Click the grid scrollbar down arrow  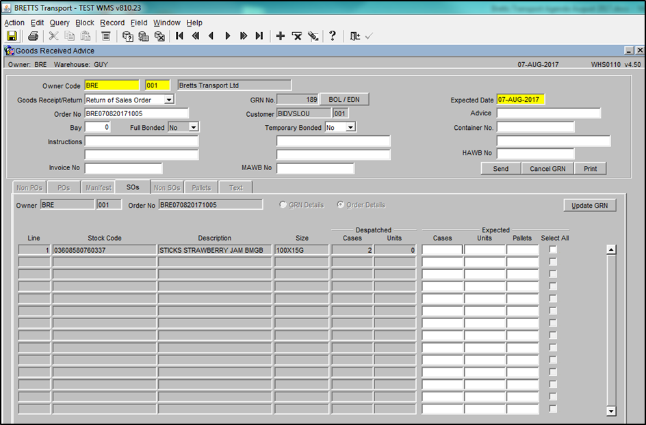(611, 411)
